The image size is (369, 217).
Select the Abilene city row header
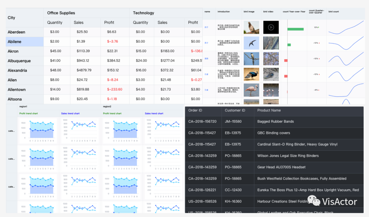pyautogui.click(x=25, y=42)
